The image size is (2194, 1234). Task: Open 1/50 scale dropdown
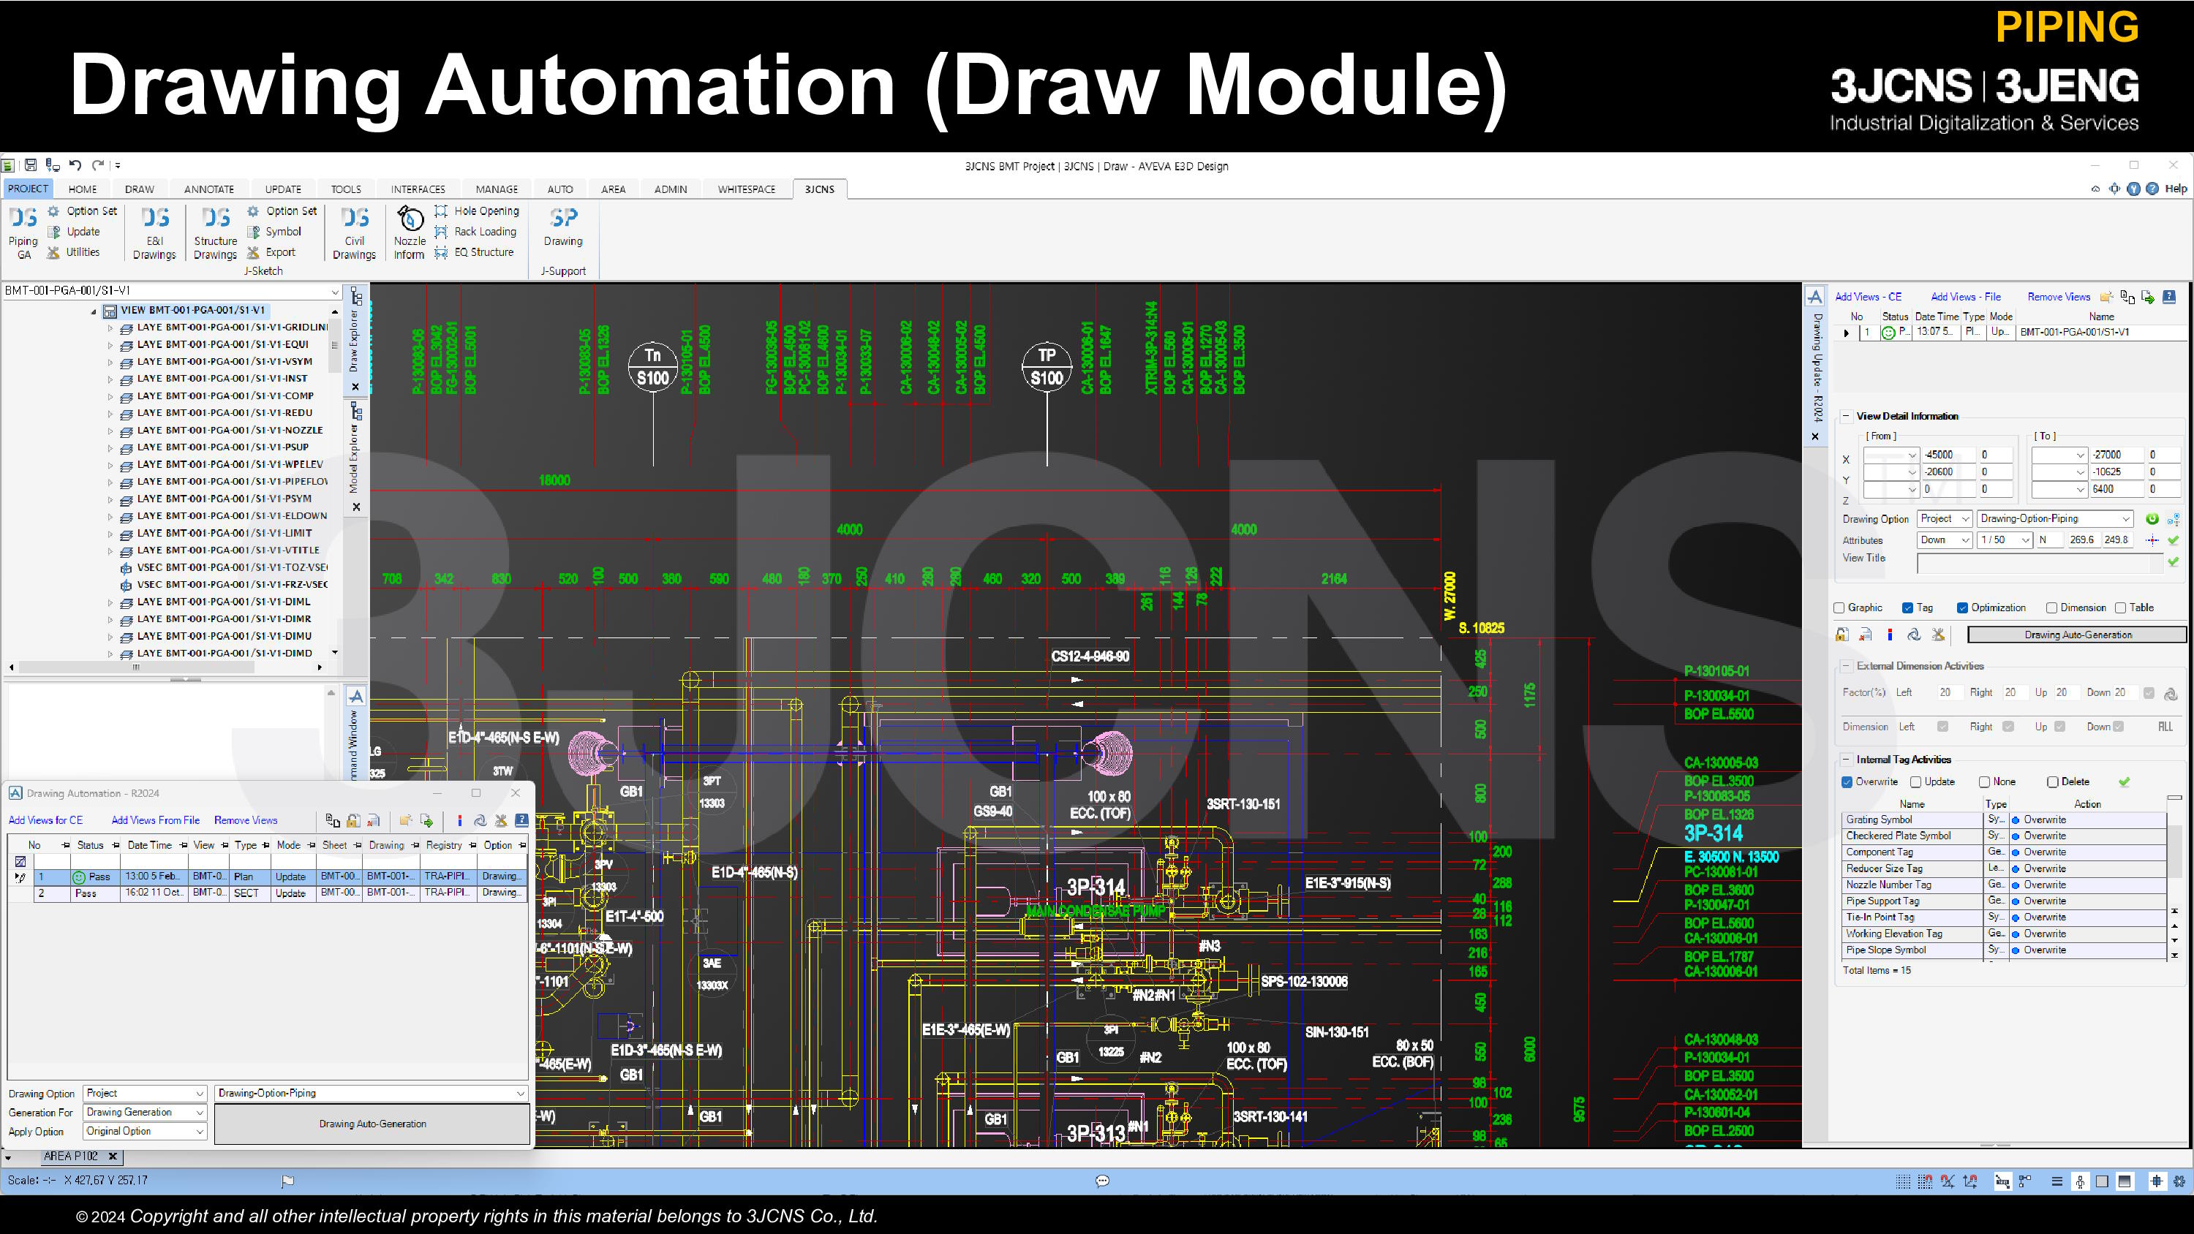pyautogui.click(x=2005, y=540)
